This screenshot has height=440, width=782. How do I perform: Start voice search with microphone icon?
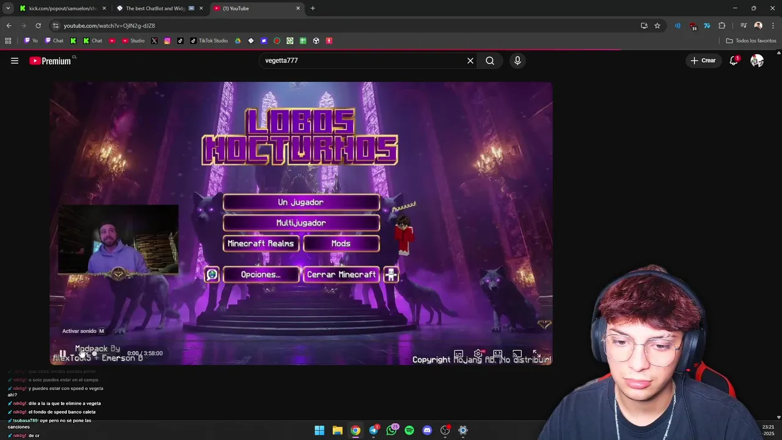[517, 61]
